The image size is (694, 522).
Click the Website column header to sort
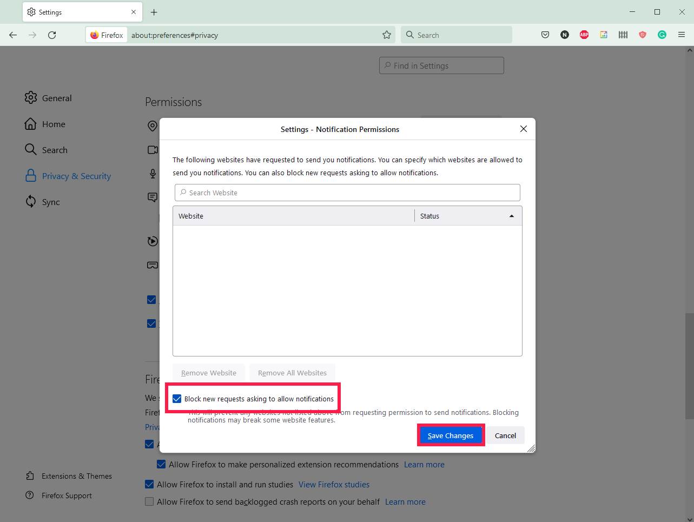coord(293,216)
